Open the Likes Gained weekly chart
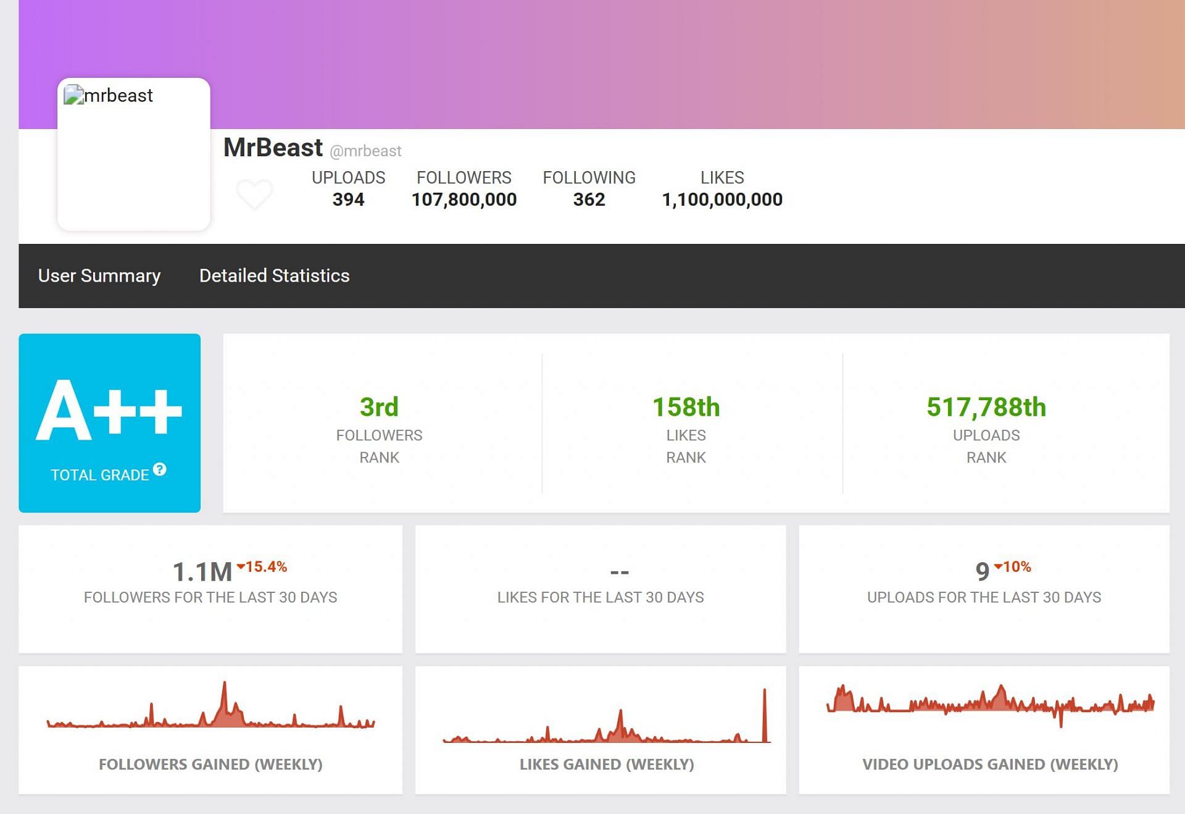Viewport: 1185px width, 814px height. click(607, 715)
